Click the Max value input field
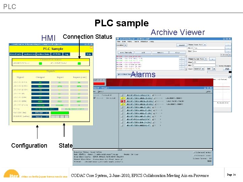Screen dimensions: 243x182 [x=204, y=62]
